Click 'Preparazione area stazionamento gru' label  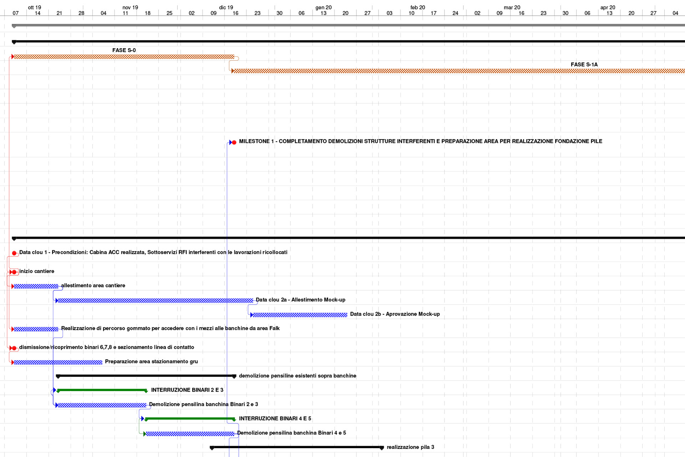pyautogui.click(x=151, y=362)
